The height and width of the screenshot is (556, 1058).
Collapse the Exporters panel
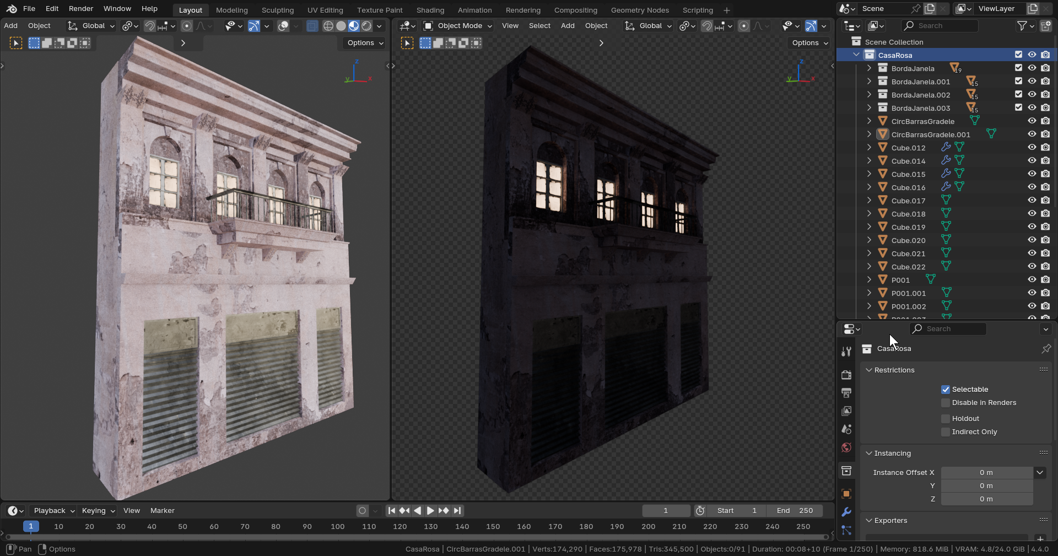point(869,521)
